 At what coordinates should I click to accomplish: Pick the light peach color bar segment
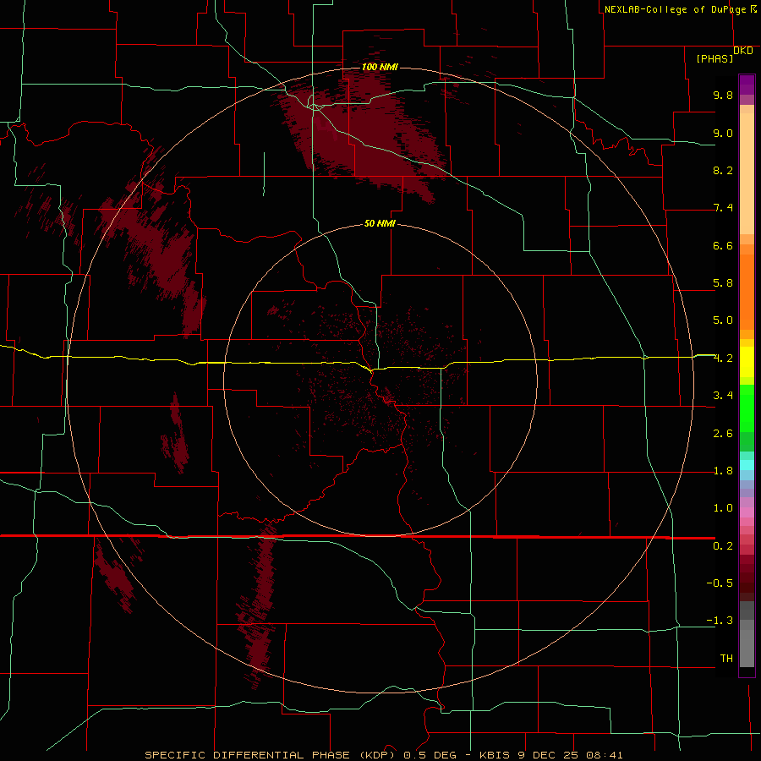coord(747,173)
